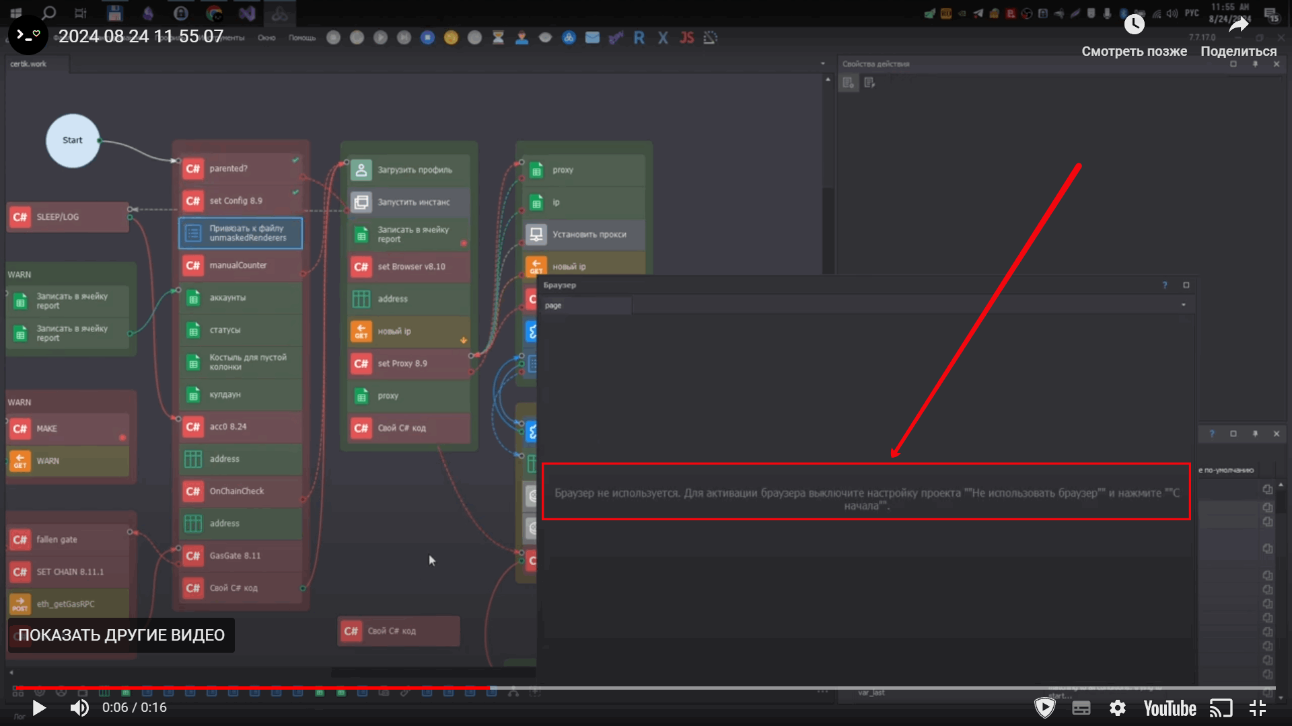Toggle subtitles with the captions icon
1292x726 pixels.
[1081, 708]
